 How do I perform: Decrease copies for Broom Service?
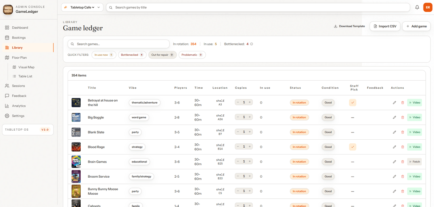tap(238, 177)
